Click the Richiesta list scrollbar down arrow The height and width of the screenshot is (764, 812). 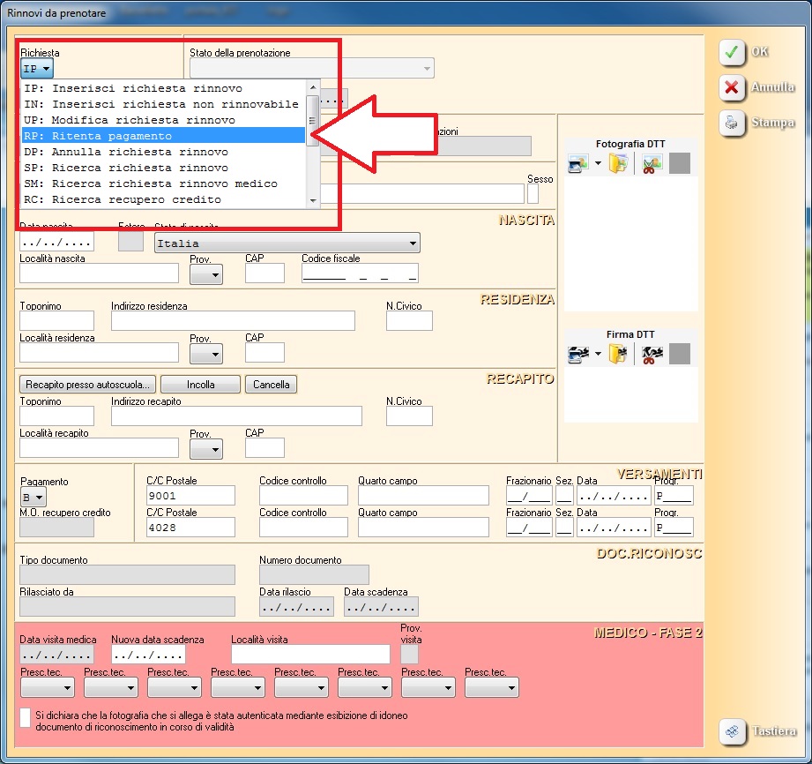pyautogui.click(x=311, y=200)
